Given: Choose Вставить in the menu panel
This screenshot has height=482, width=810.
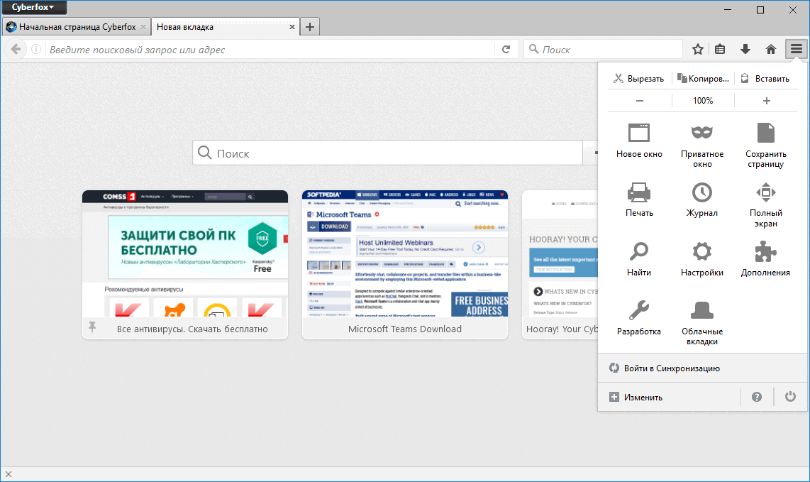Looking at the screenshot, I should (x=766, y=79).
